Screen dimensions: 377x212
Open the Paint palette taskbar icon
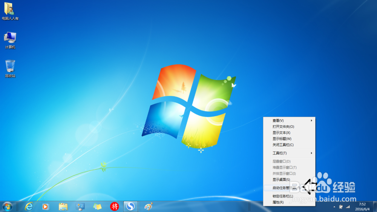pyautogui.click(x=148, y=206)
